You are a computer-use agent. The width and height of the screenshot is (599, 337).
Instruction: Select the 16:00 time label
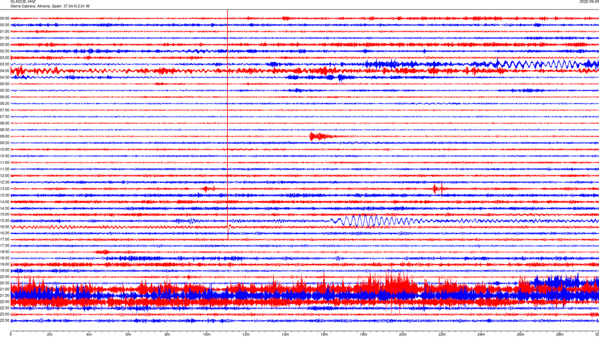click(x=4, y=227)
